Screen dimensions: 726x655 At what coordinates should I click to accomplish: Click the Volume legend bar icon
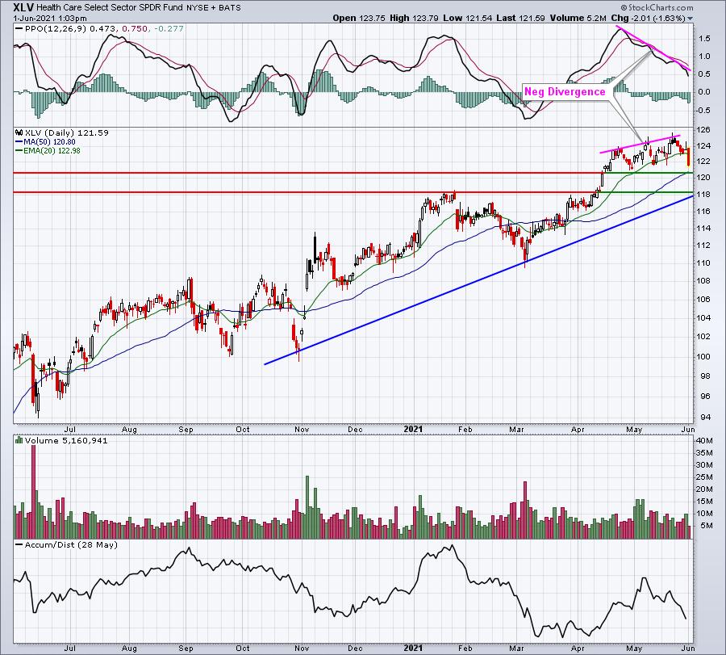(x=19, y=440)
